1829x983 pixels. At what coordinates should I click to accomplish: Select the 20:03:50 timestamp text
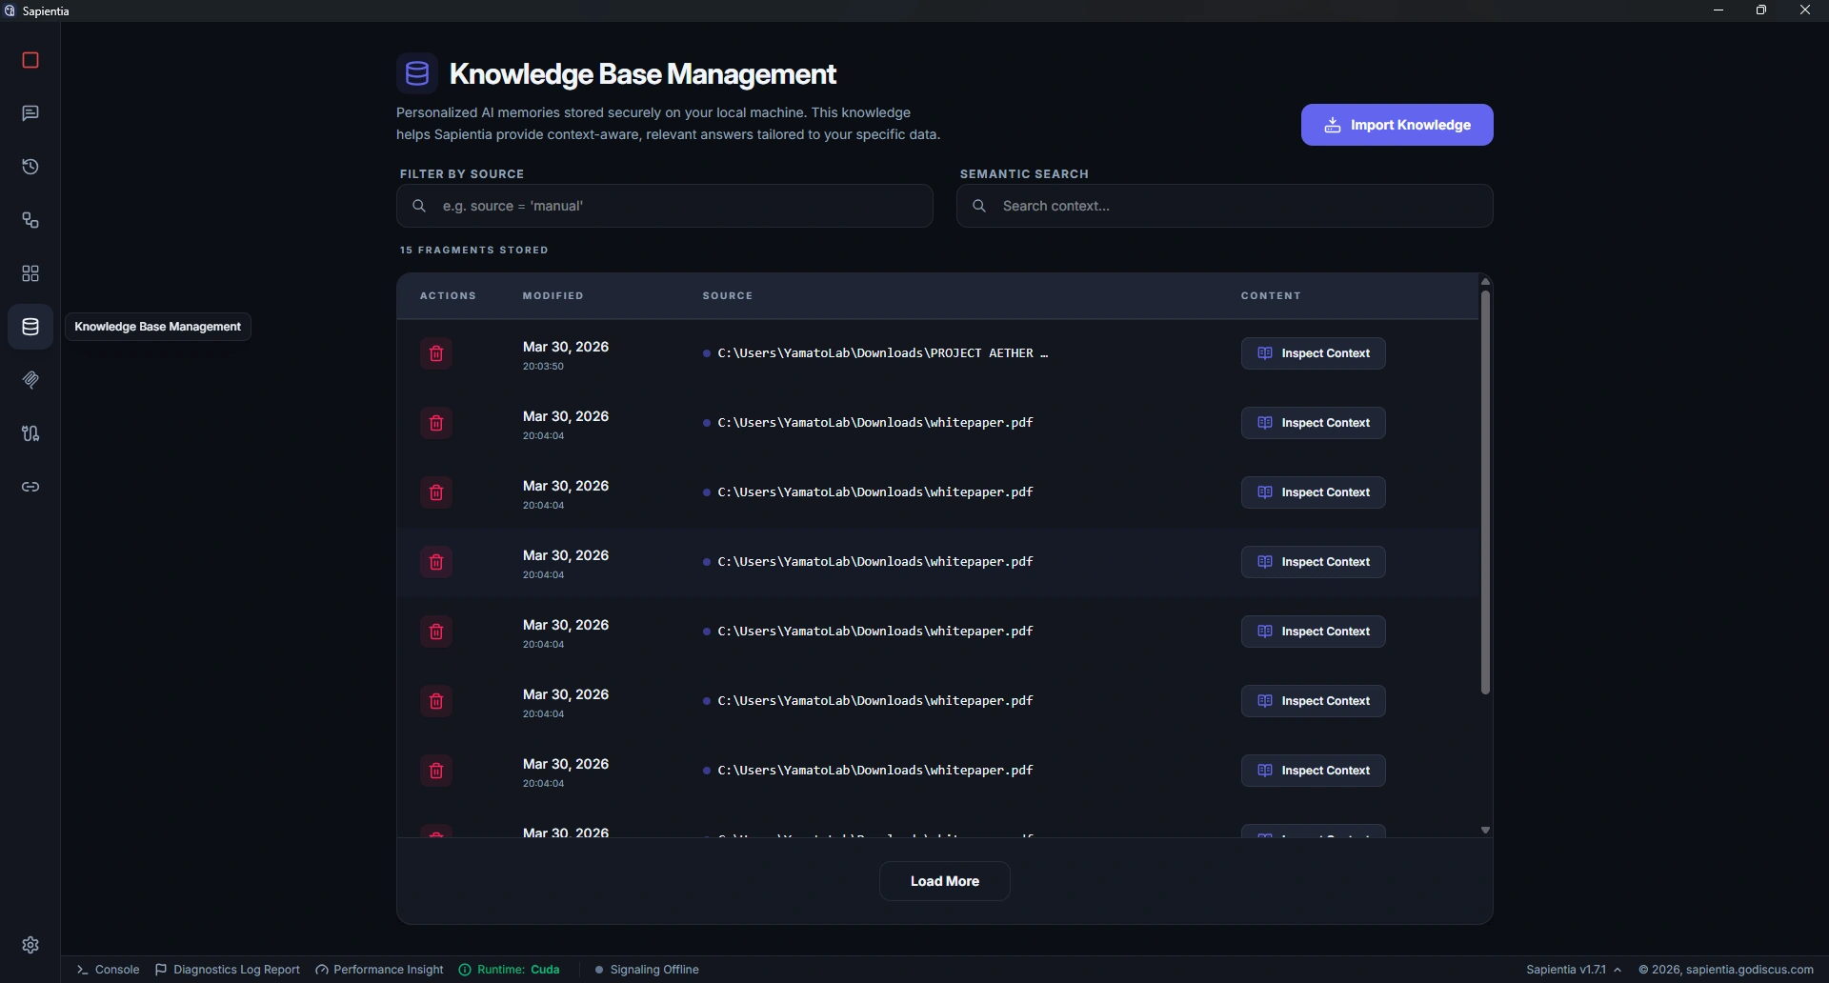543,367
